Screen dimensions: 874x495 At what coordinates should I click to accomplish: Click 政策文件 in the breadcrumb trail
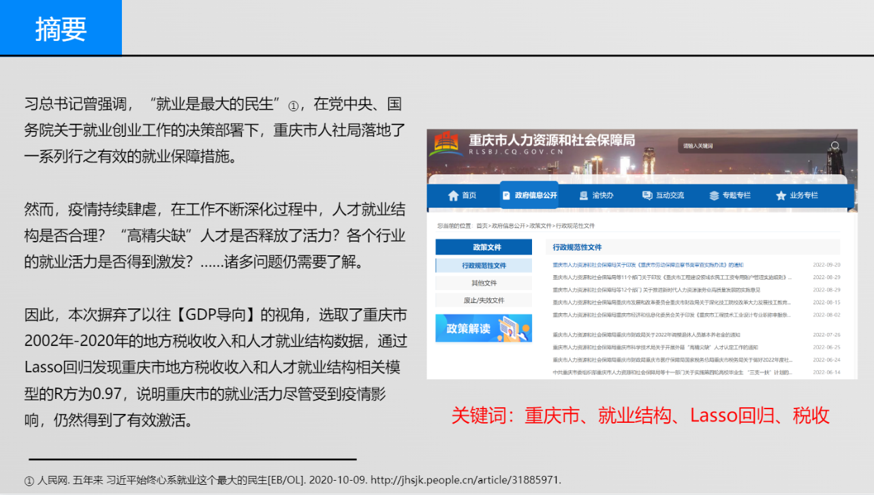click(x=541, y=225)
